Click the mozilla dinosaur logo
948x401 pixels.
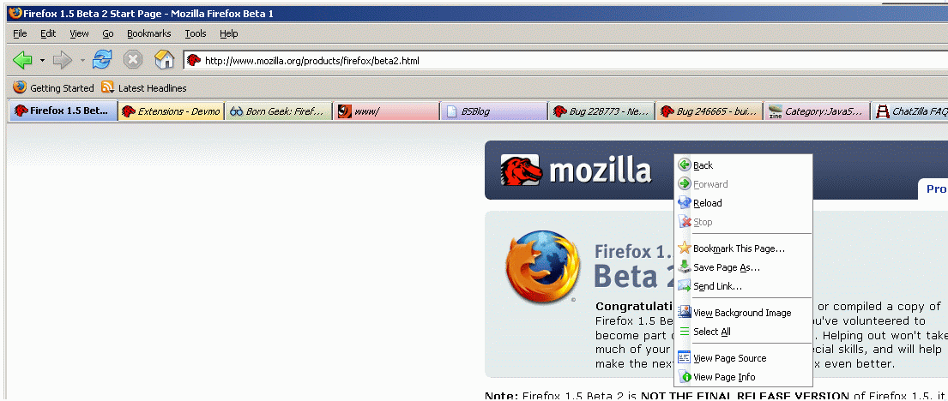[521, 171]
